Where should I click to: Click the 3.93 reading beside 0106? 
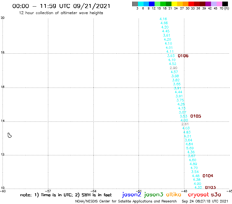(171, 56)
